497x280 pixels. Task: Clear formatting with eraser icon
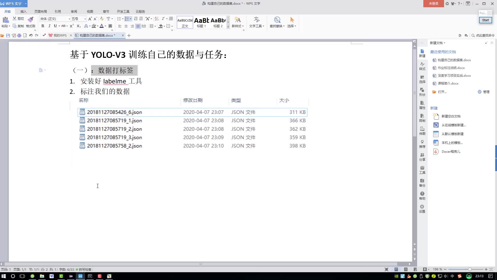coord(102,19)
